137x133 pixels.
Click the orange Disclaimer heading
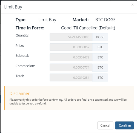point(19,94)
